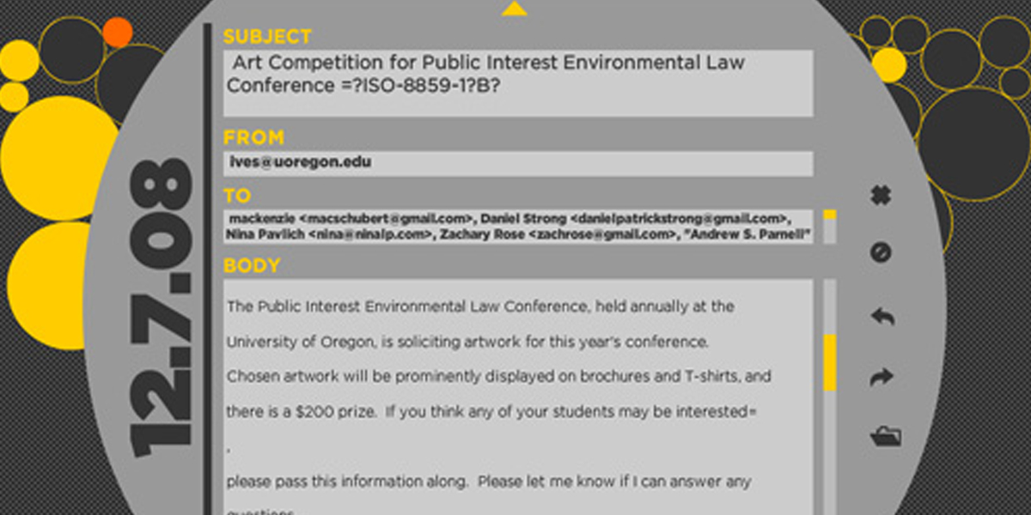
Task: Select the small orange circle
Action: 118,32
